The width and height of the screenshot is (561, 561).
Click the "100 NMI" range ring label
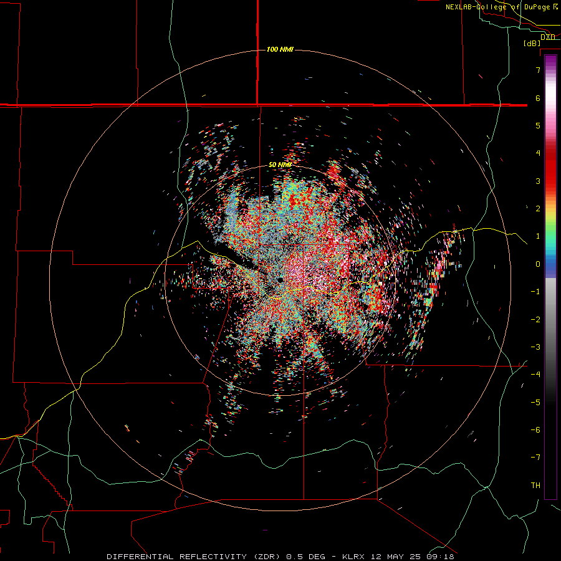pos(280,49)
